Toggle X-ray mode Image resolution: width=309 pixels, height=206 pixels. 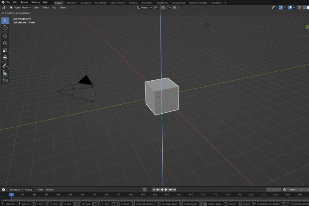[x=299, y=8]
